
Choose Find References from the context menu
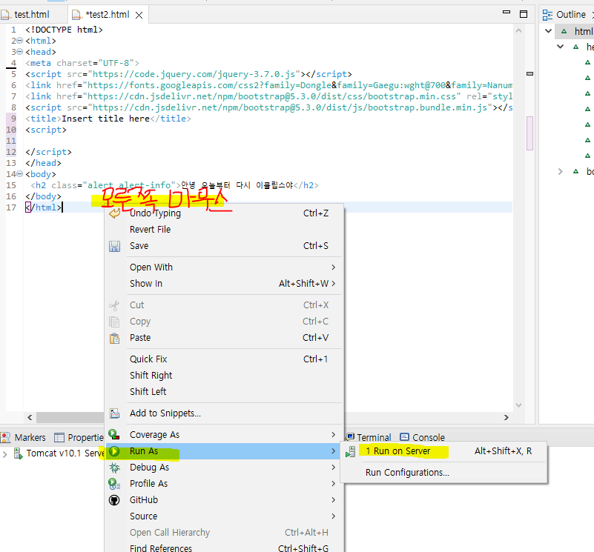(x=224, y=548)
